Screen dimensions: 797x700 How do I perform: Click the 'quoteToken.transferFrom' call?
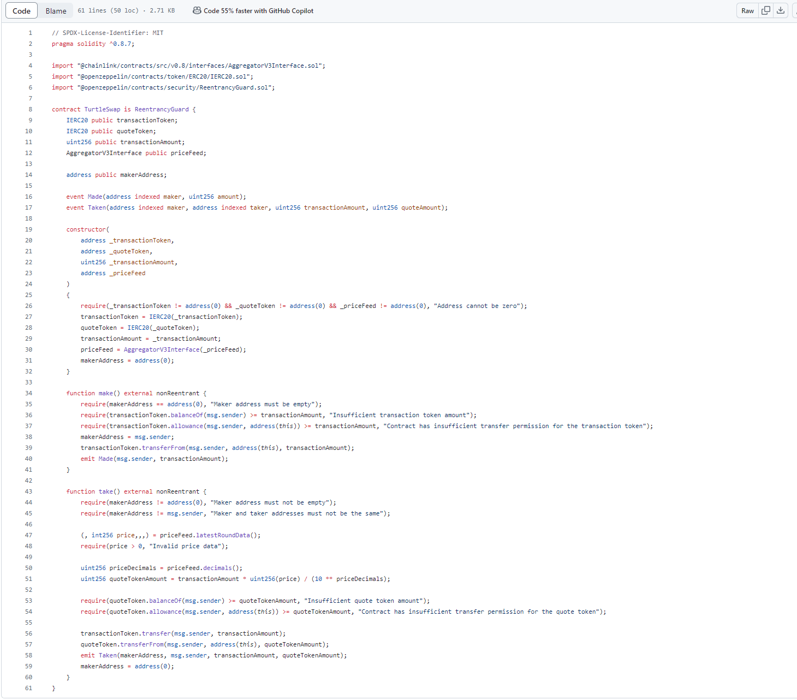[x=205, y=644]
